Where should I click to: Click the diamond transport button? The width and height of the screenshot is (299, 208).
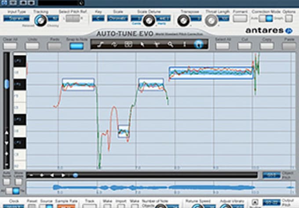[42, 175]
